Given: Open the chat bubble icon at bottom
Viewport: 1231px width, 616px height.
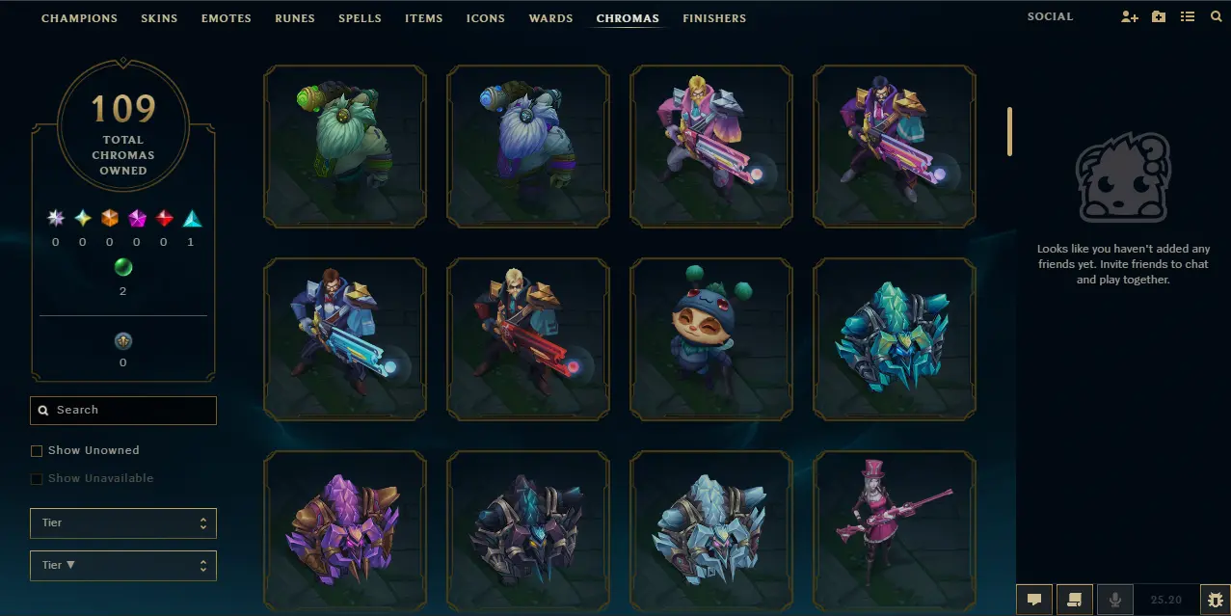Looking at the screenshot, I should (1034, 600).
